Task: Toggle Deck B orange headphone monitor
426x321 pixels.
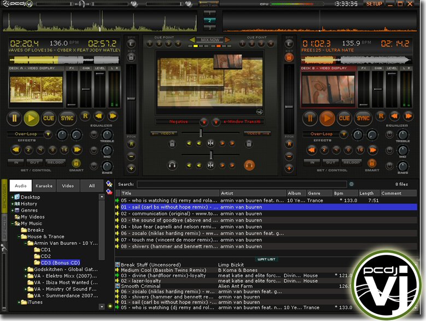Action: (249, 165)
